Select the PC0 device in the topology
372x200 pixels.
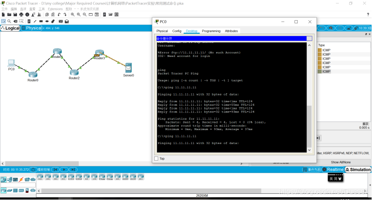tap(11, 63)
